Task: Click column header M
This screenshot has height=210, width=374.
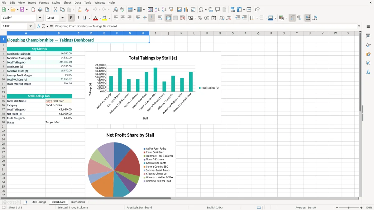Action: coord(207,33)
